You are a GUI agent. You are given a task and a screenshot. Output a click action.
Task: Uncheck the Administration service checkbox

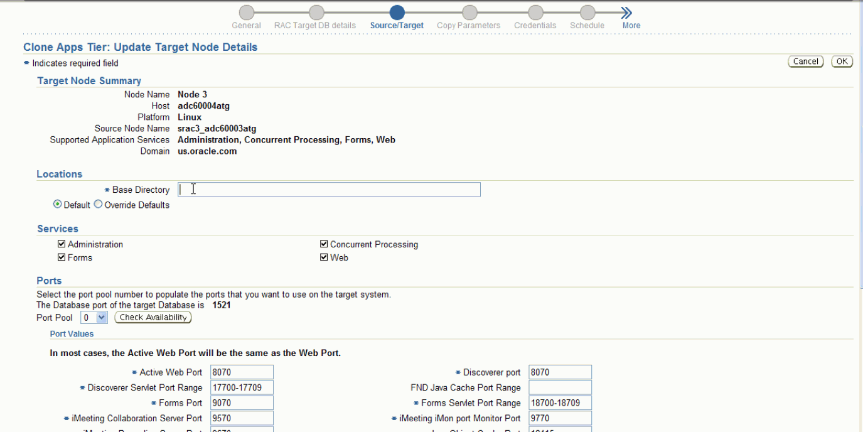[x=62, y=244]
